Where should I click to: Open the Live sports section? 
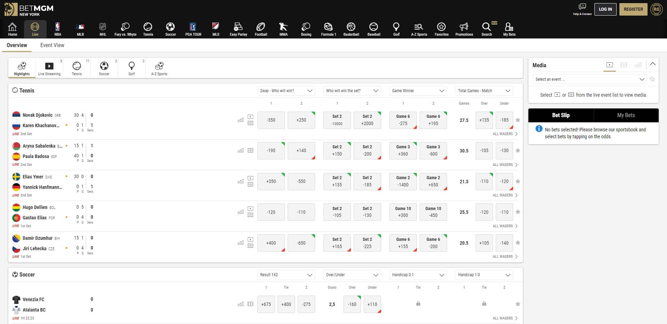(x=35, y=29)
